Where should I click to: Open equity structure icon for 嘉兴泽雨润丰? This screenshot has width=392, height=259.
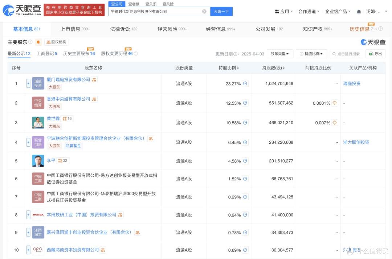coord(137,233)
